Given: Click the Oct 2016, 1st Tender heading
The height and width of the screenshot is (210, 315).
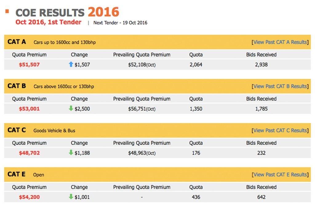Looking at the screenshot, I should click(49, 22).
